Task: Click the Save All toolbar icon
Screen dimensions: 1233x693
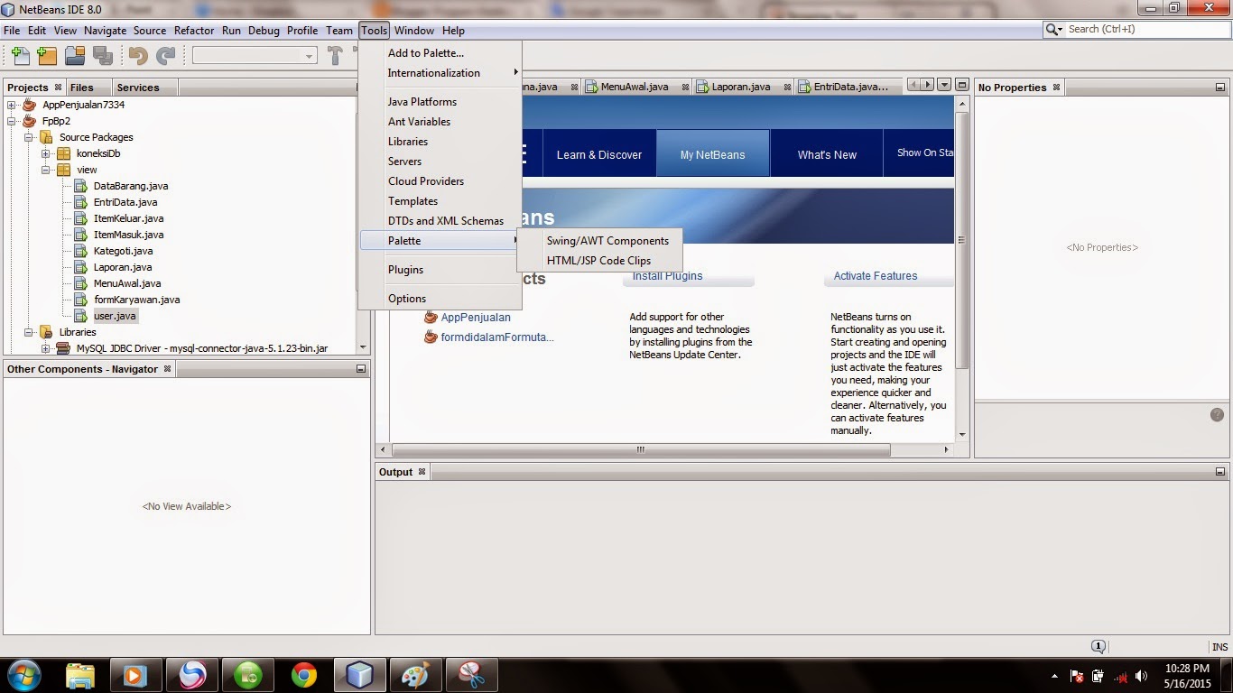Action: pyautogui.click(x=102, y=56)
